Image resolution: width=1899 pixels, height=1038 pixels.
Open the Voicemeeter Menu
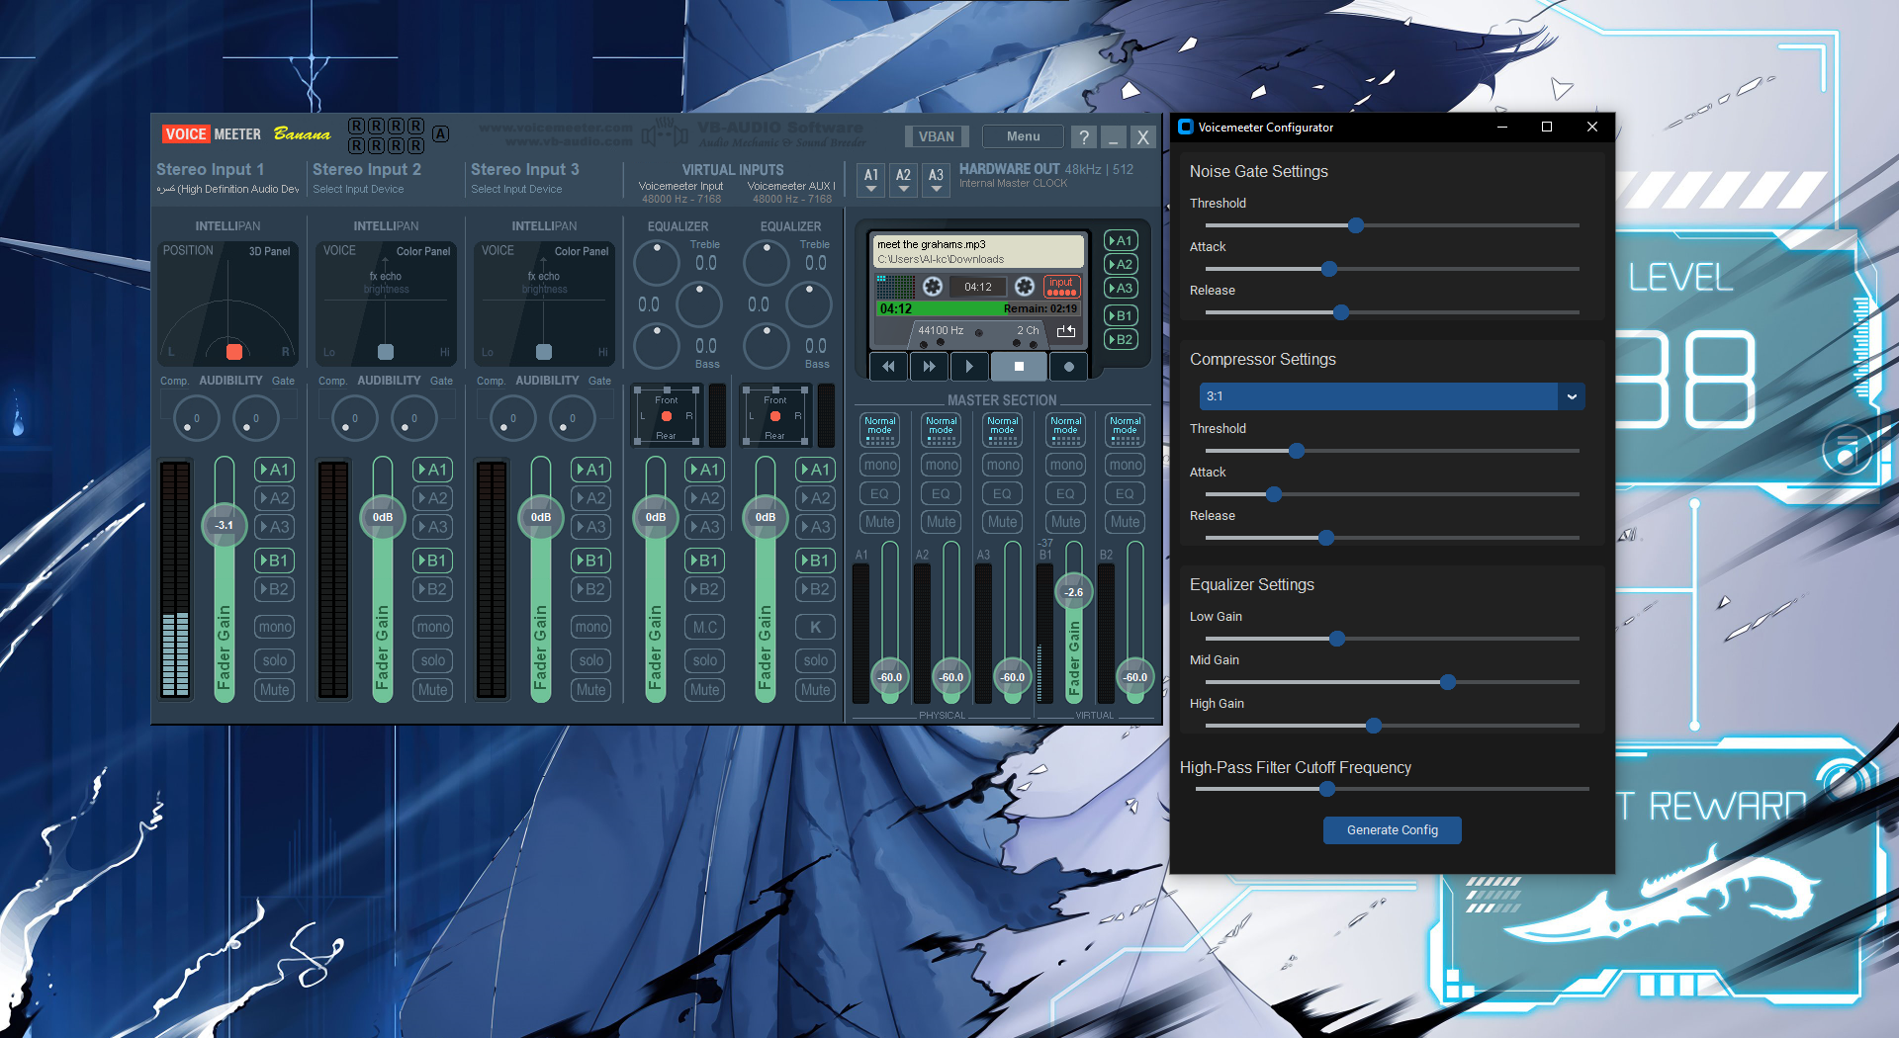click(1023, 136)
